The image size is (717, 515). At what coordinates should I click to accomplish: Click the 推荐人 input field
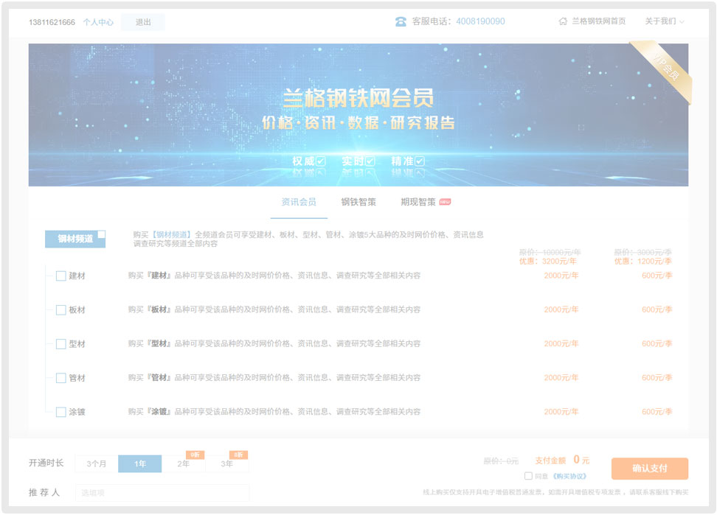tap(162, 492)
